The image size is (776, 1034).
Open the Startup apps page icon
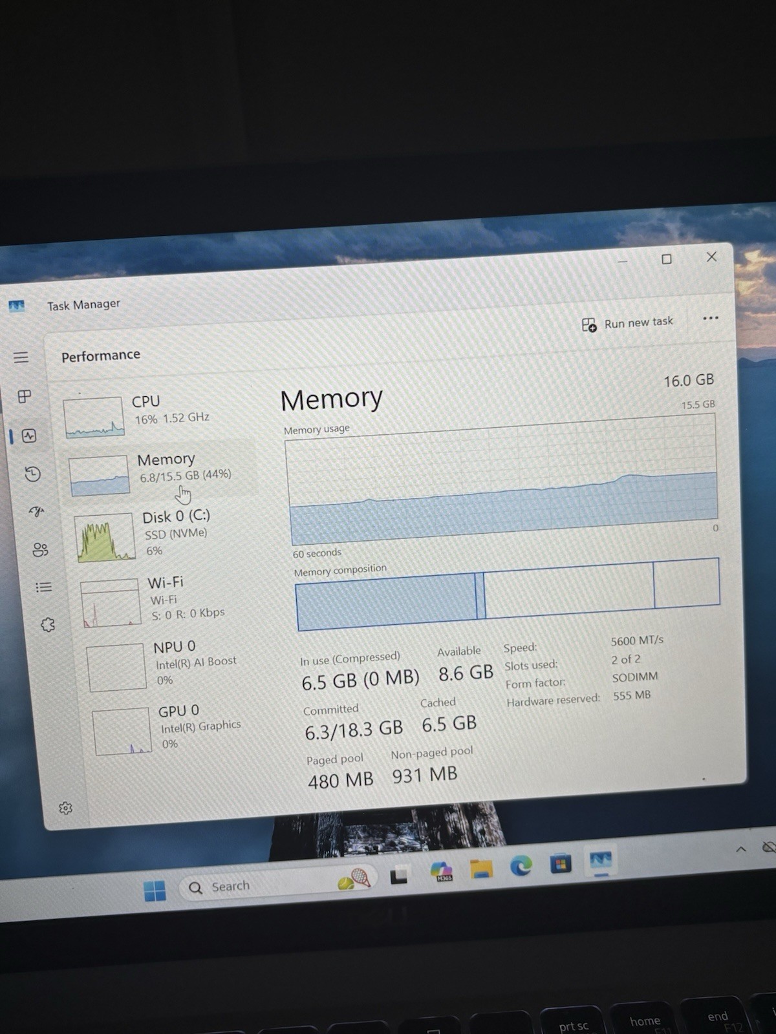(36, 511)
